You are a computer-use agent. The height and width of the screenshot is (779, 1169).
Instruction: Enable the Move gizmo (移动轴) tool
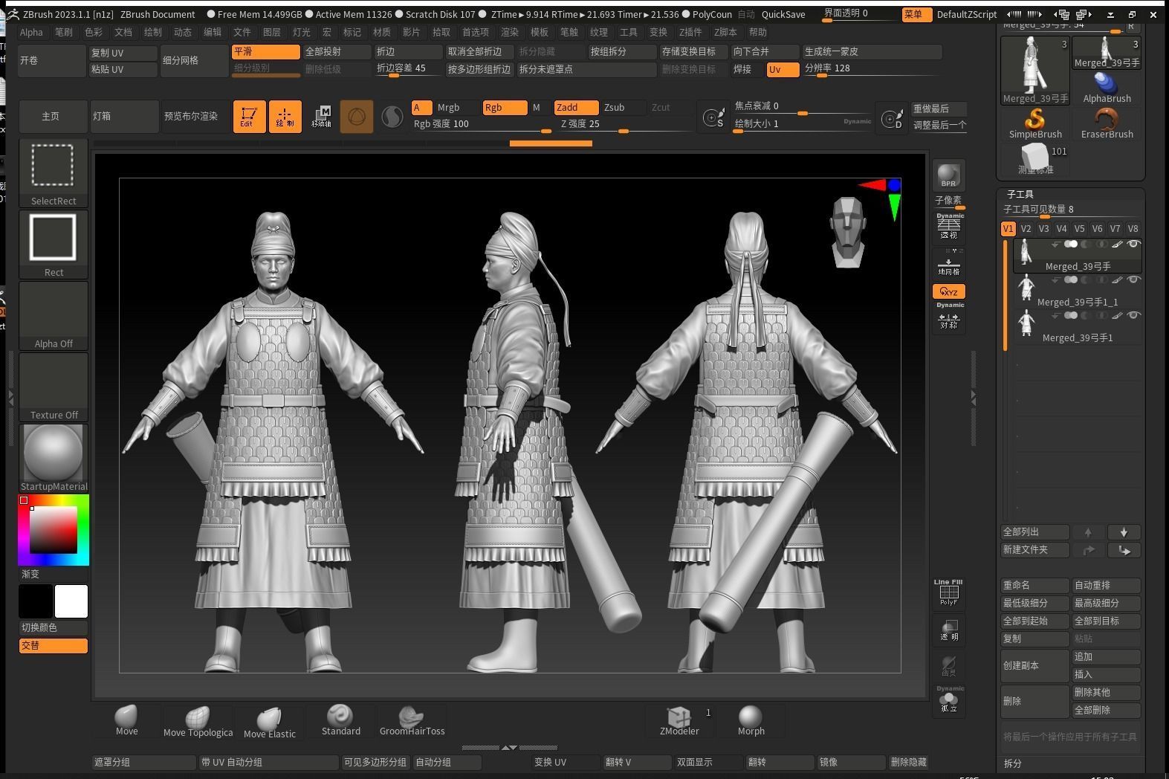[321, 117]
